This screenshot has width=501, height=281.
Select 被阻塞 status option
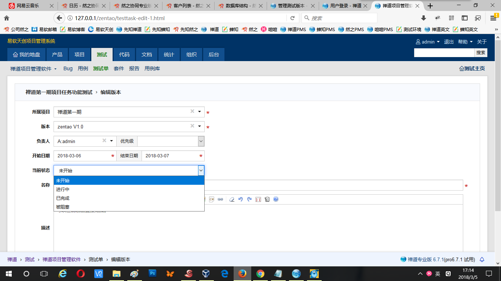point(129,207)
